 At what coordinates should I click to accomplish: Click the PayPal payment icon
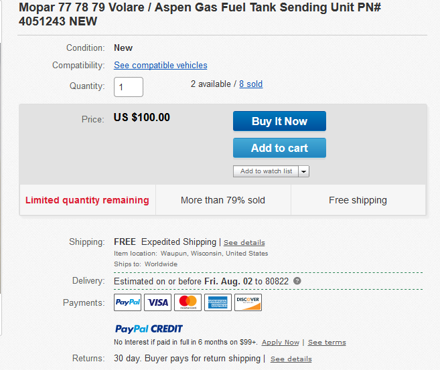(x=127, y=302)
